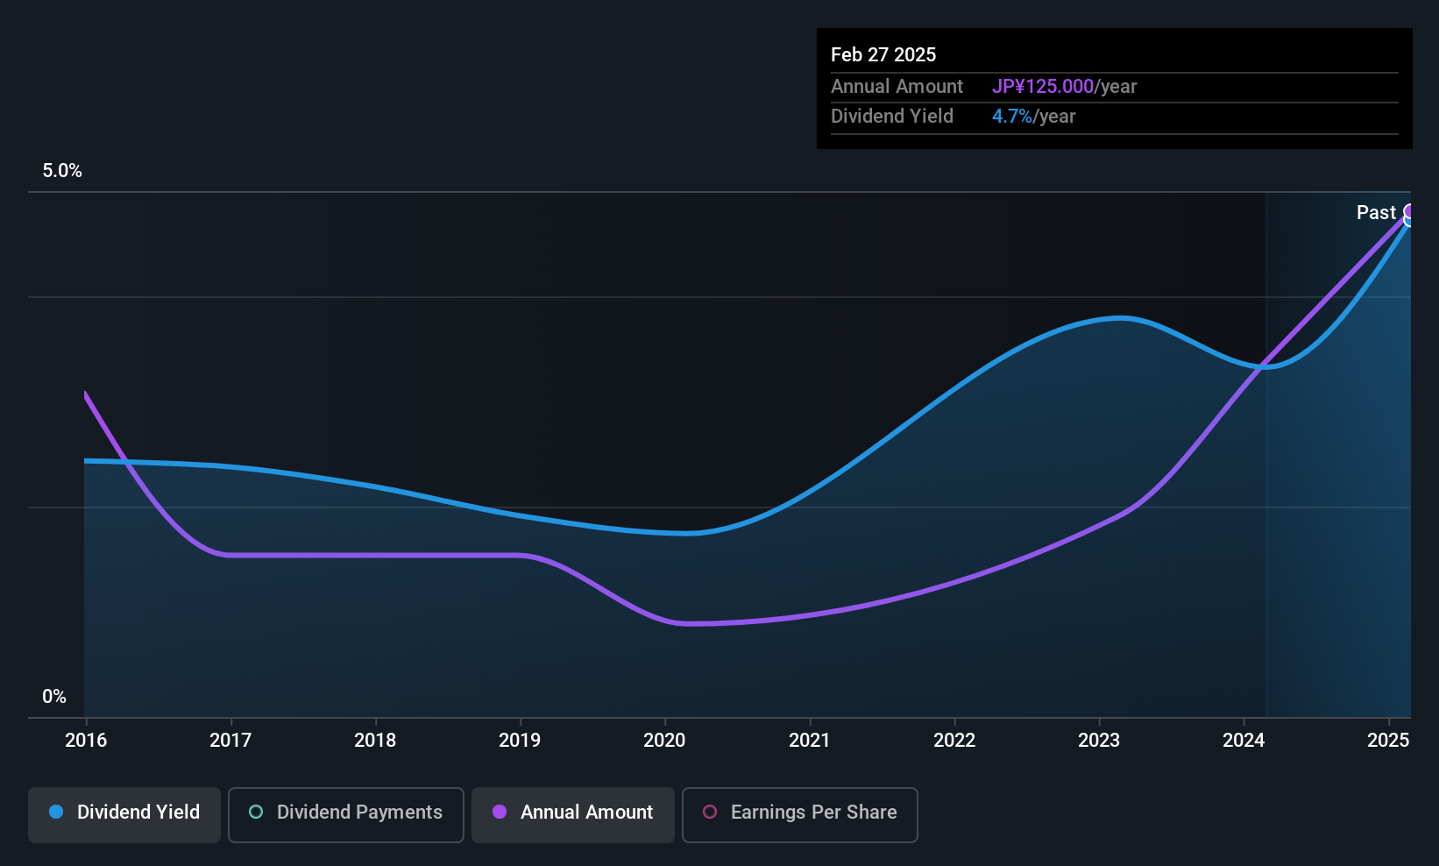Click the Feb 27 2025 tooltip date
1439x866 pixels.
click(x=883, y=54)
